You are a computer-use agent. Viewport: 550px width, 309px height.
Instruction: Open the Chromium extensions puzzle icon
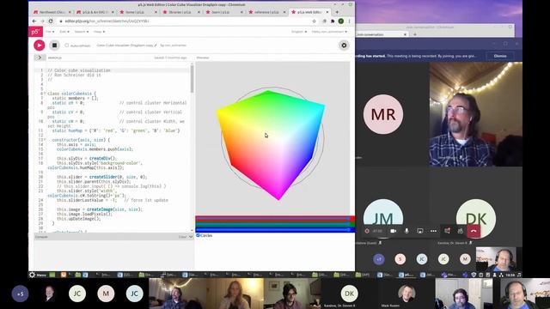pyautogui.click(x=333, y=21)
